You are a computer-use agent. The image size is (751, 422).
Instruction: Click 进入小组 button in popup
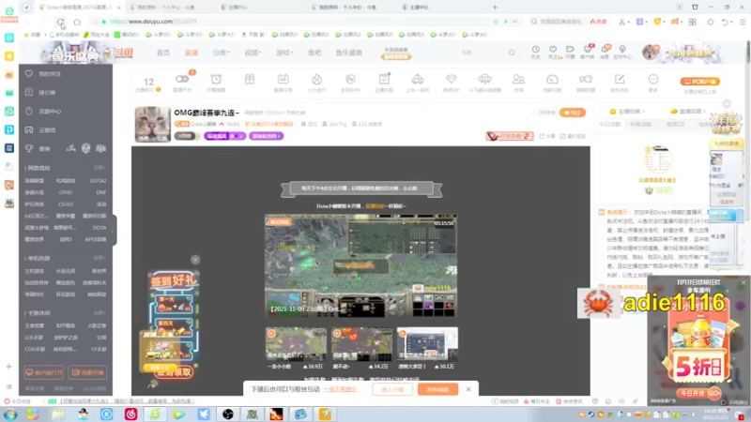coord(392,389)
